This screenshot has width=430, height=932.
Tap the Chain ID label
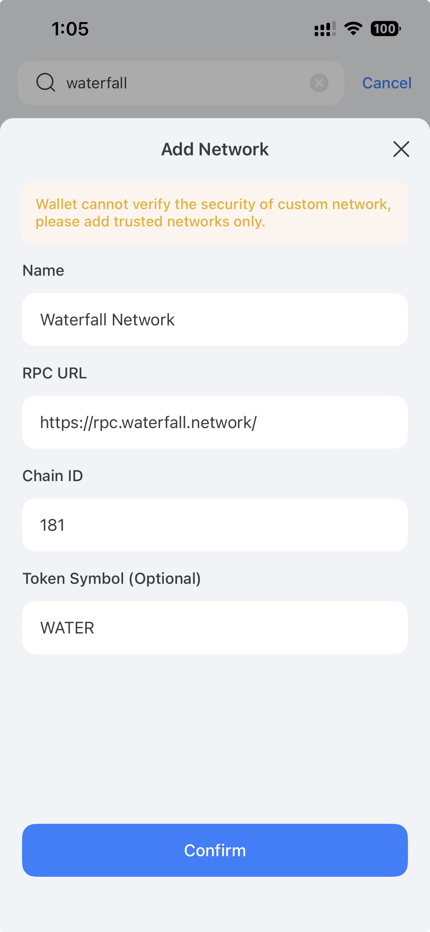click(x=53, y=476)
